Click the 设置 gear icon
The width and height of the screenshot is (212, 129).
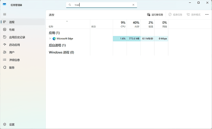coord(5,124)
